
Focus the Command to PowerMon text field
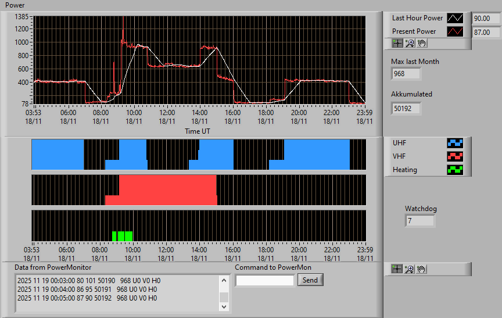click(265, 281)
